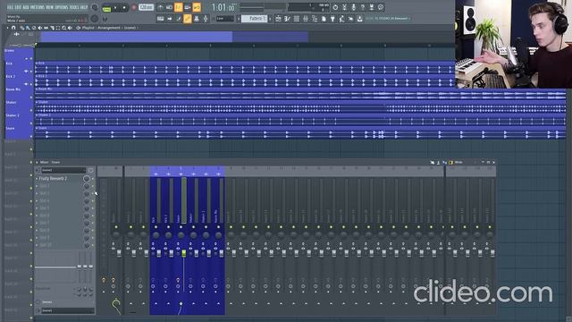Toggle the metronome icon
572x322 pixels.
pyautogui.click(x=161, y=7)
